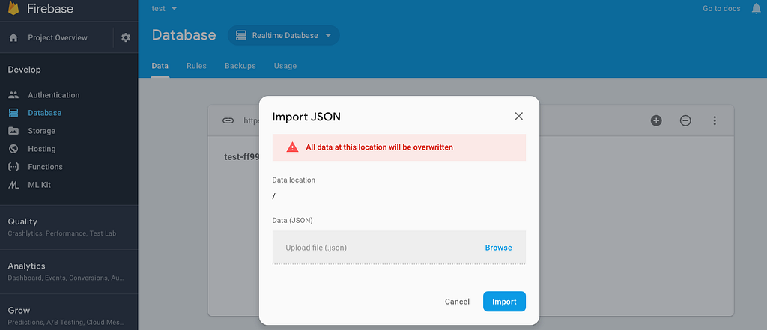Click Browse to choose JSON file
This screenshot has height=330, width=767.
[498, 248]
